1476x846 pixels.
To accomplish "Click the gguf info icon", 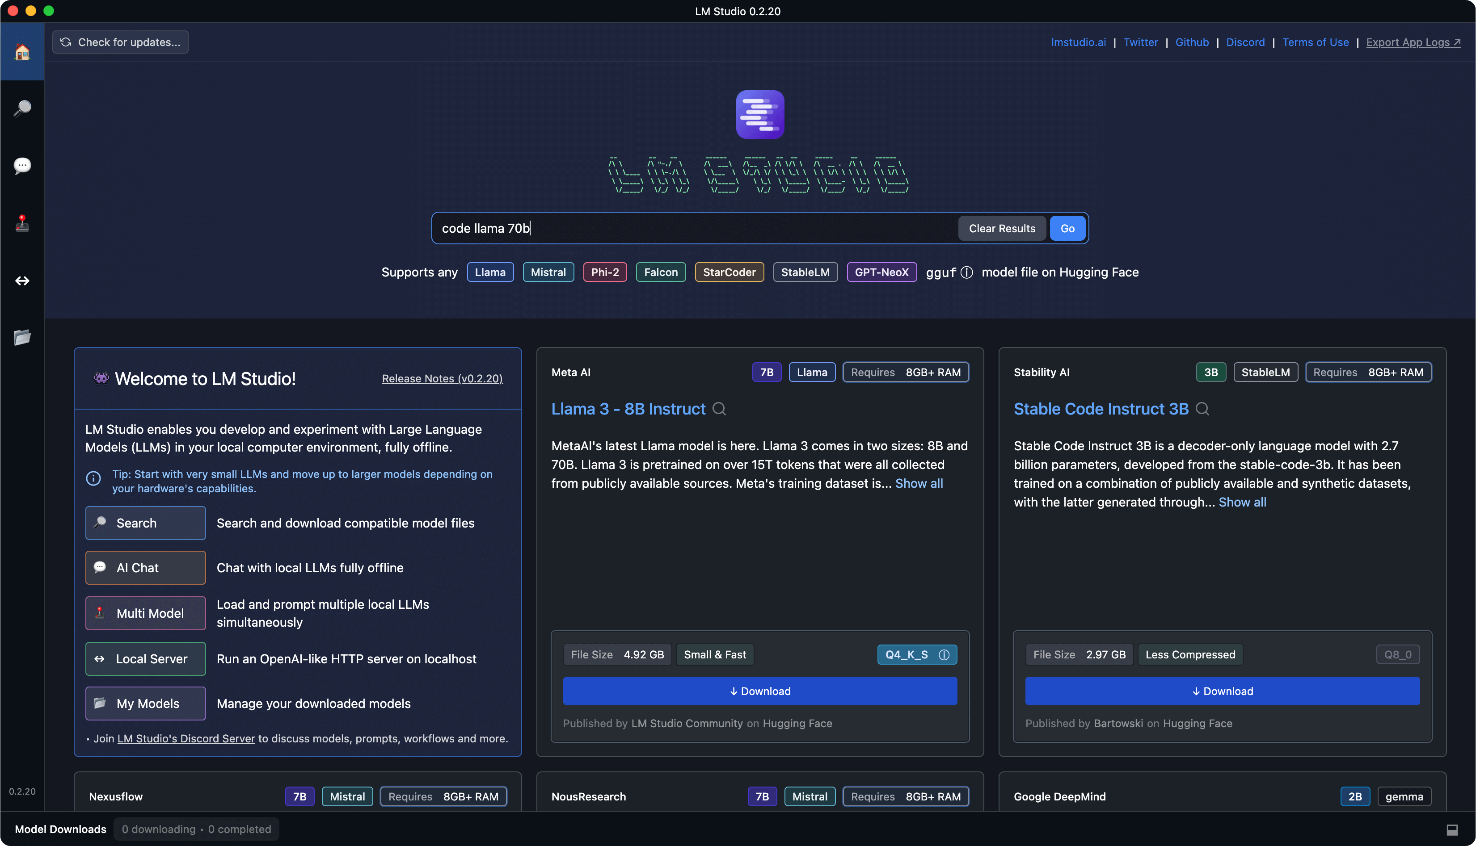I will pos(966,272).
